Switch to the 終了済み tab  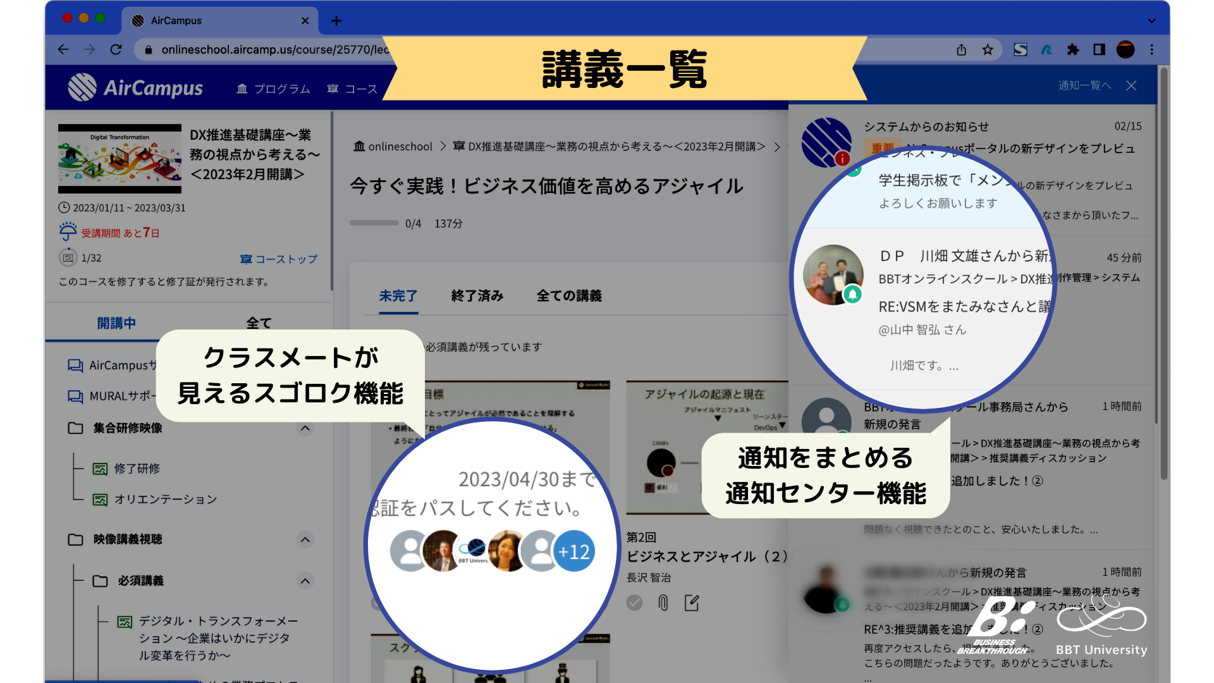coord(477,295)
